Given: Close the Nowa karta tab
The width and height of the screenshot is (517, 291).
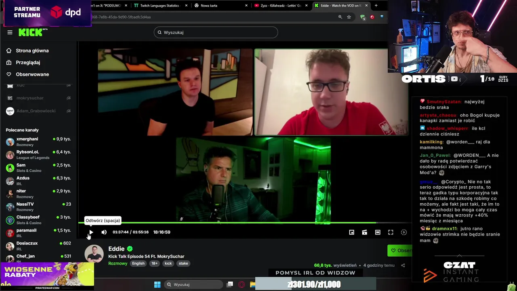Looking at the screenshot, I should pyautogui.click(x=246, y=6).
